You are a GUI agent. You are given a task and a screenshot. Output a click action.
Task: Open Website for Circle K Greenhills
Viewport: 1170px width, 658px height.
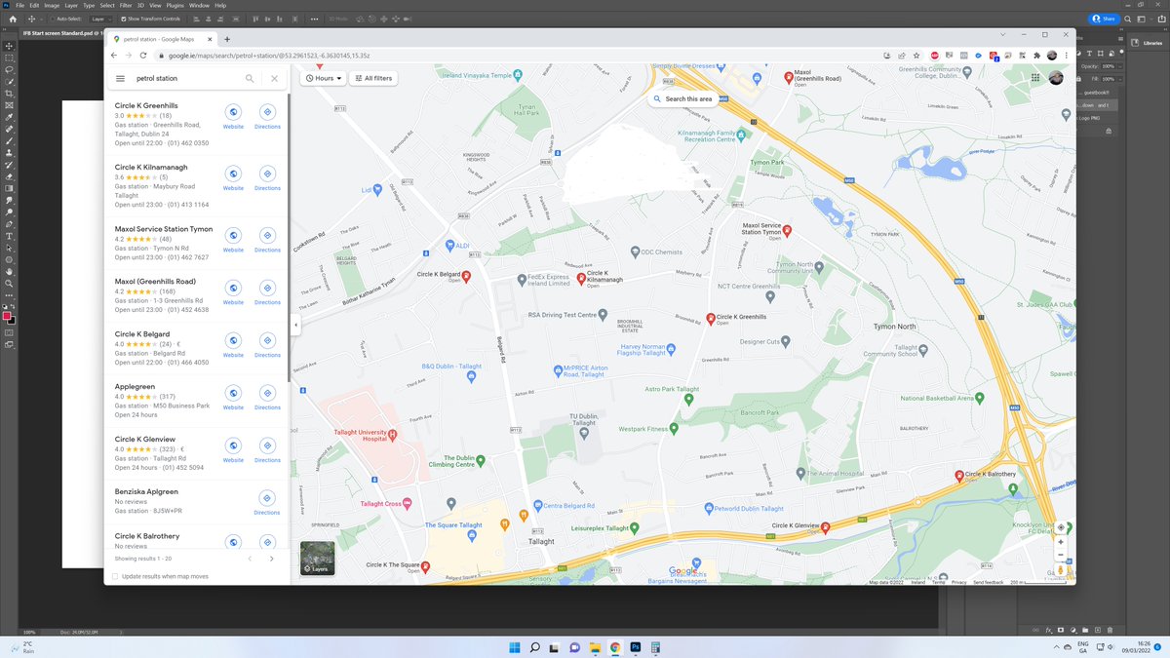pyautogui.click(x=233, y=117)
